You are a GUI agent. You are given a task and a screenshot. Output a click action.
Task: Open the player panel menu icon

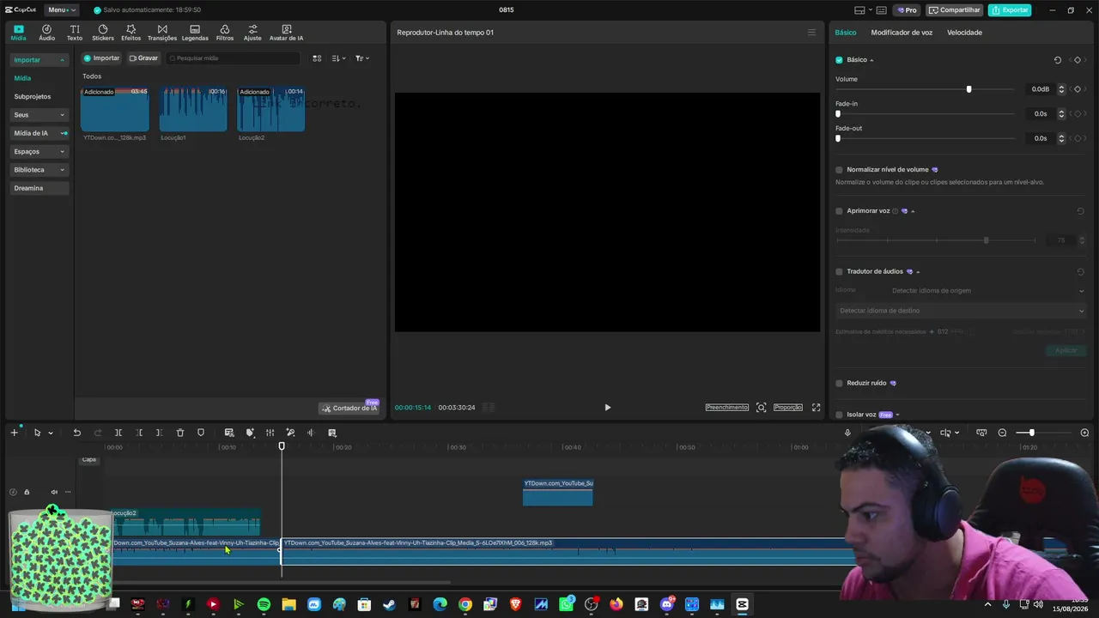pyautogui.click(x=811, y=33)
